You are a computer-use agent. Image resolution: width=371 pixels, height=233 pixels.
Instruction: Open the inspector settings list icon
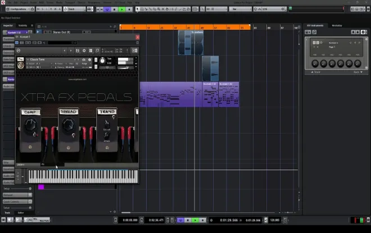click(32, 25)
